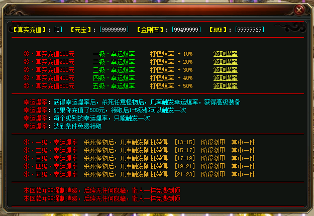Click 其中一件 in the [21-23] row
314x216 pixels.
click(243, 174)
